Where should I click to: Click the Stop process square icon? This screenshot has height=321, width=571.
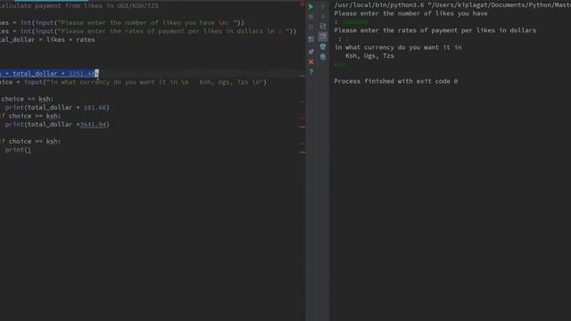(x=311, y=17)
